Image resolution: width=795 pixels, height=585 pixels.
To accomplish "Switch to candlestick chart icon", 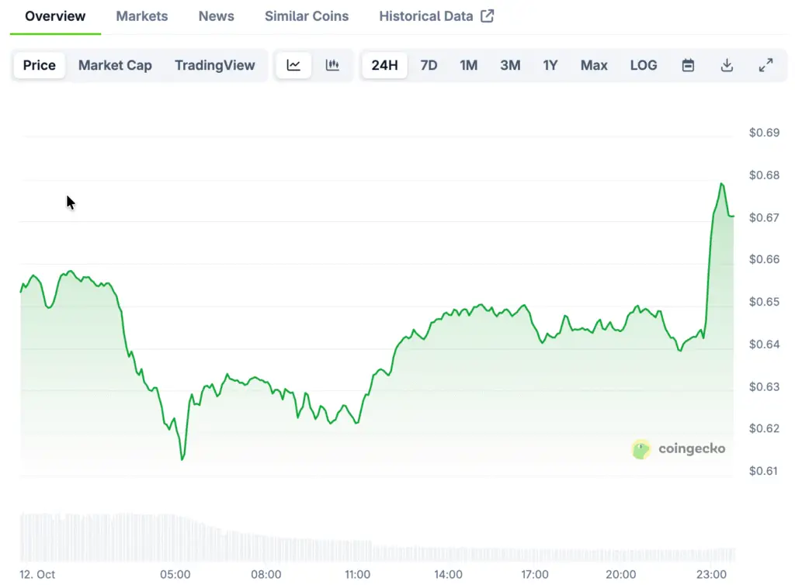I will (x=332, y=65).
